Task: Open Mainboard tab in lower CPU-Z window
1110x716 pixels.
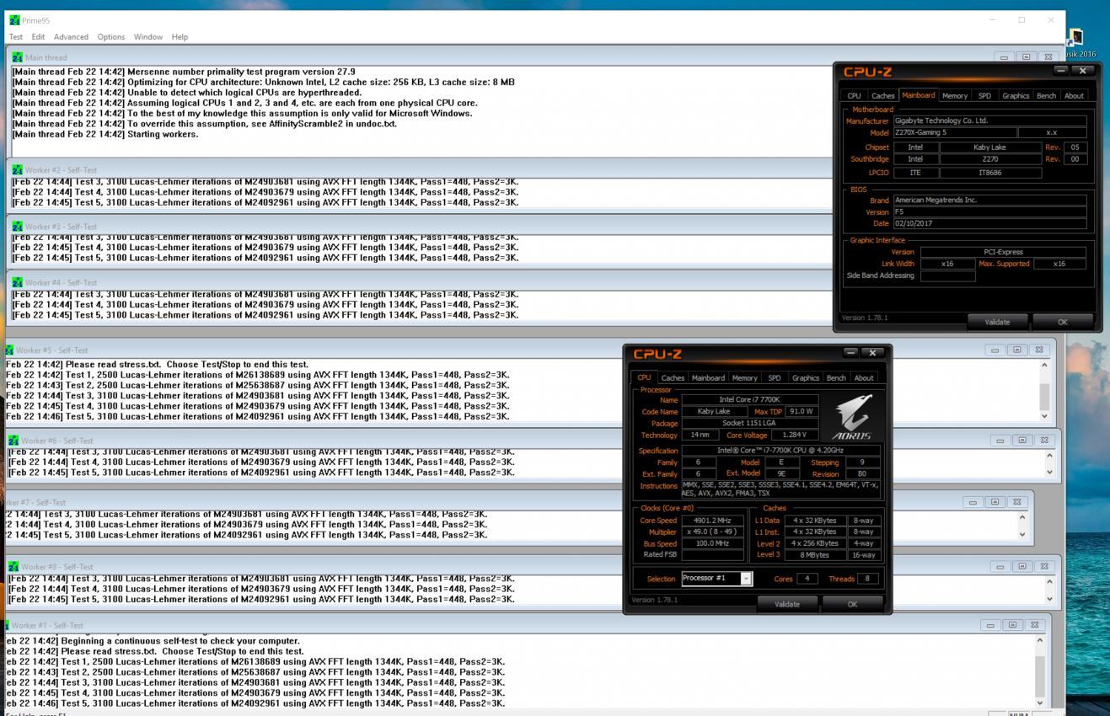Action: [x=708, y=378]
